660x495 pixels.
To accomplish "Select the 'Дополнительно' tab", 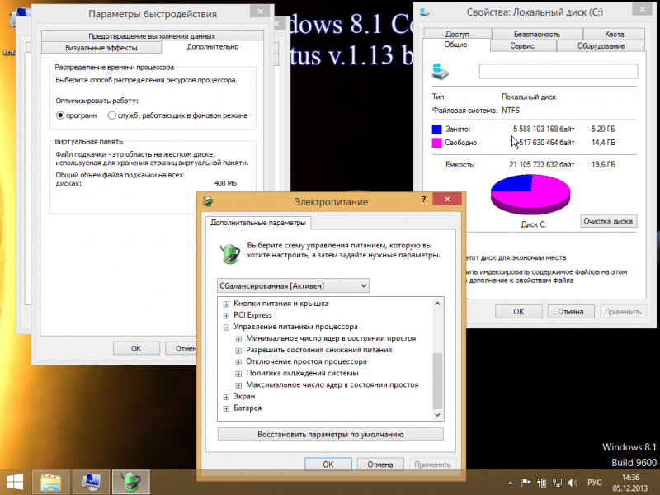I will click(x=213, y=47).
